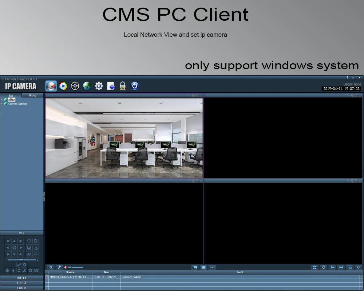Image resolution: width=364 pixels, height=291 pixels.
Task: Expand the PRESET panel
Action: pyautogui.click(x=21, y=278)
